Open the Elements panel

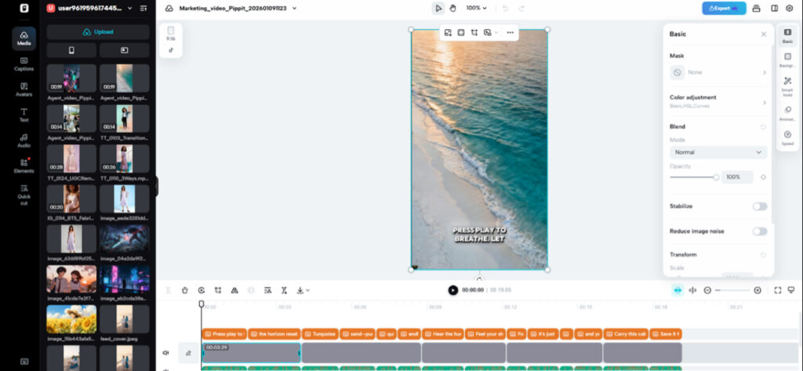click(x=24, y=165)
